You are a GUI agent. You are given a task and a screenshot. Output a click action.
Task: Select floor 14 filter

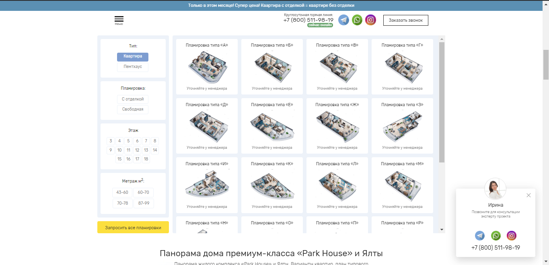pos(155,150)
